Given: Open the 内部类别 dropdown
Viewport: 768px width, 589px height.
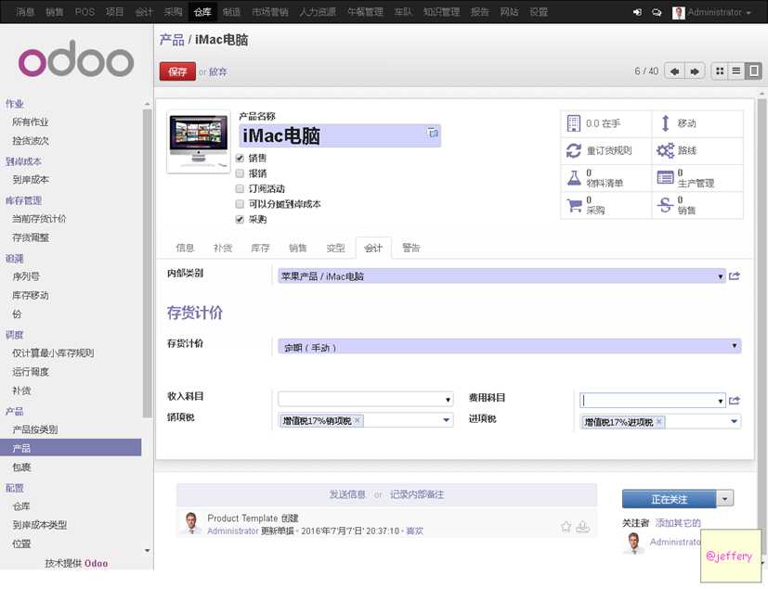Looking at the screenshot, I should pos(720,276).
